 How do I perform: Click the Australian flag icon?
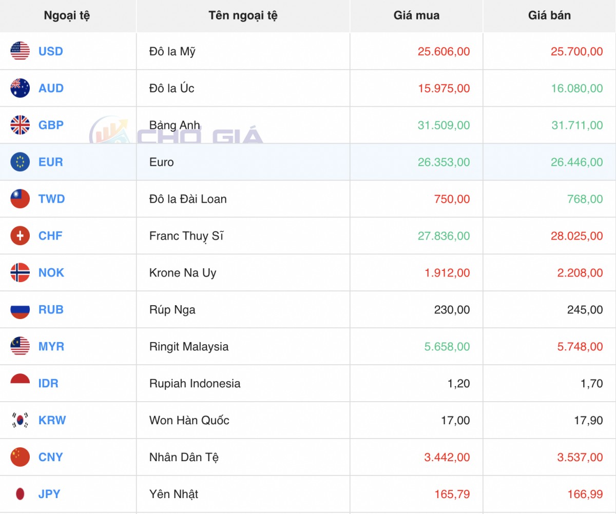(x=20, y=88)
